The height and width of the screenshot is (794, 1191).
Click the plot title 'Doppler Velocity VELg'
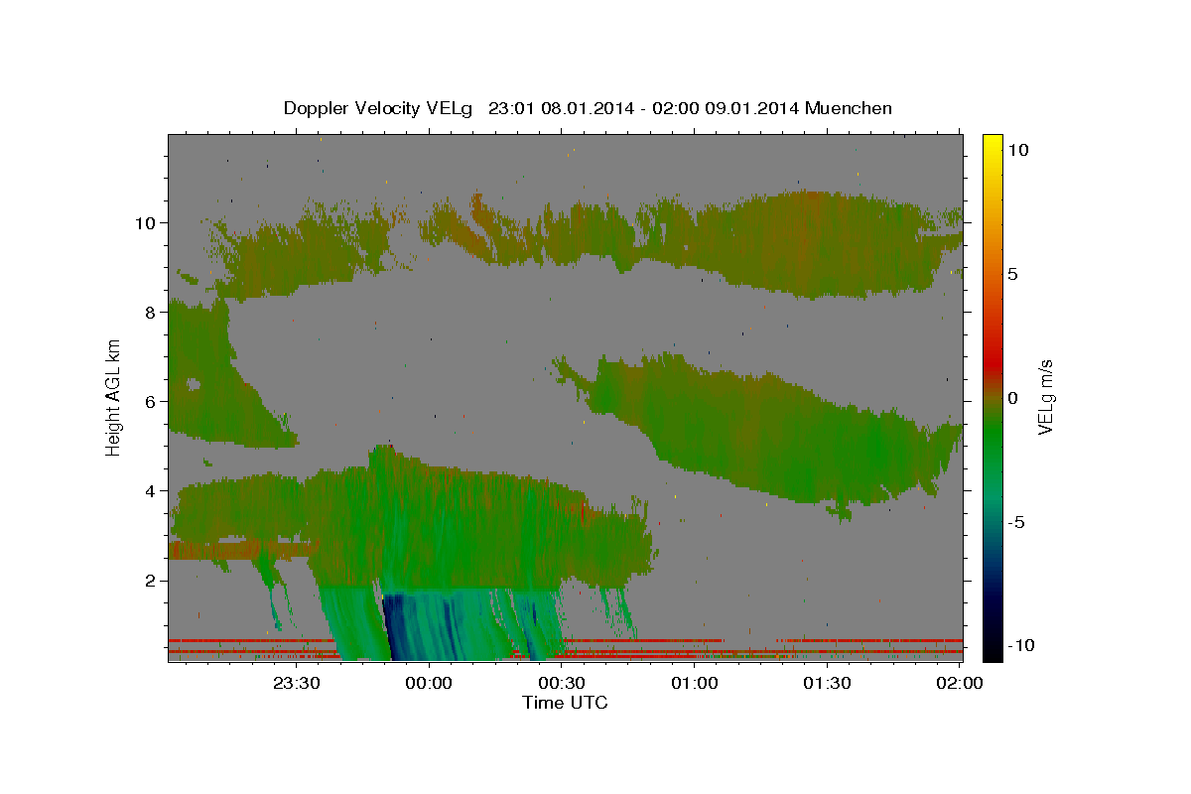(378, 108)
